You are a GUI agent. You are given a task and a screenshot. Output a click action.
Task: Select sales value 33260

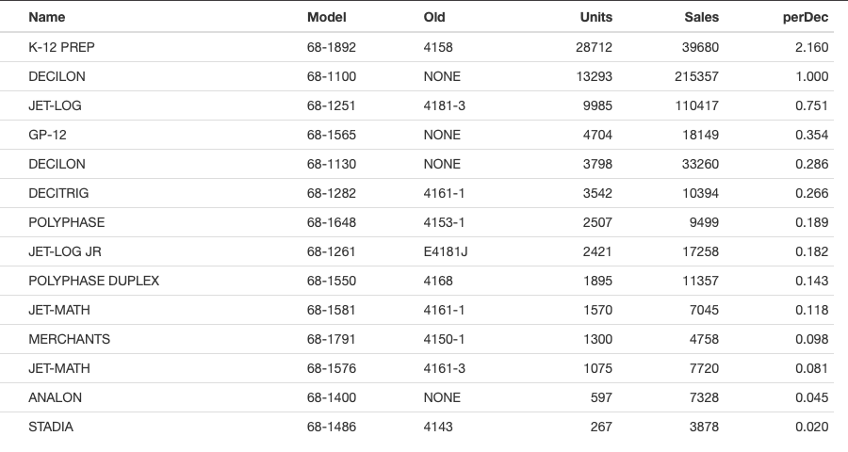(700, 164)
